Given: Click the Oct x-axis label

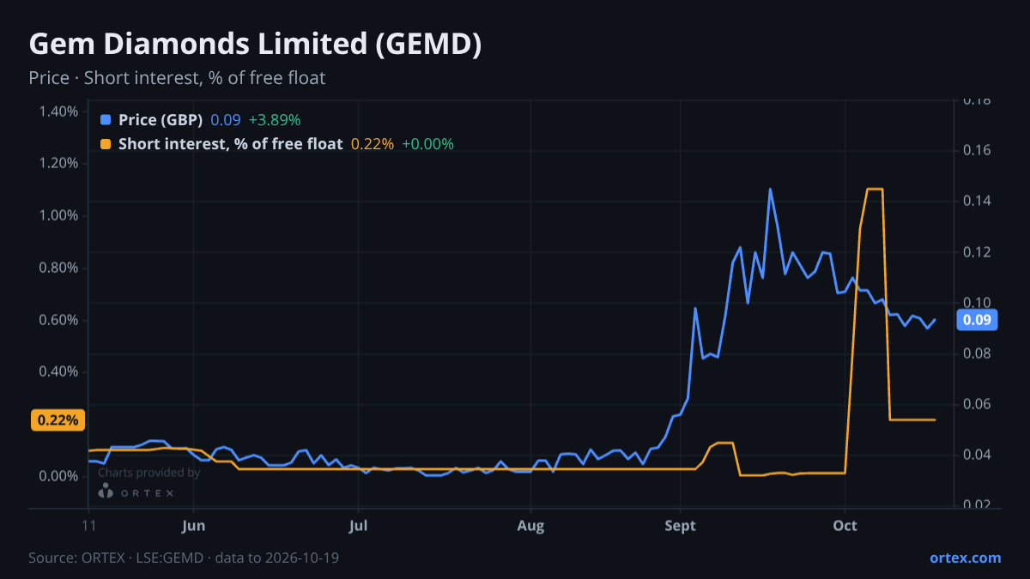Looking at the screenshot, I should click(845, 526).
